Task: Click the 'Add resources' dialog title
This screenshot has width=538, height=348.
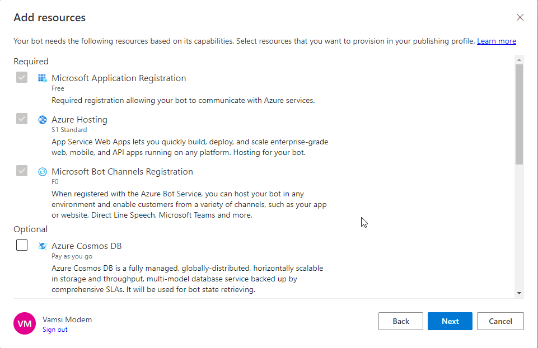Action: [x=49, y=17]
